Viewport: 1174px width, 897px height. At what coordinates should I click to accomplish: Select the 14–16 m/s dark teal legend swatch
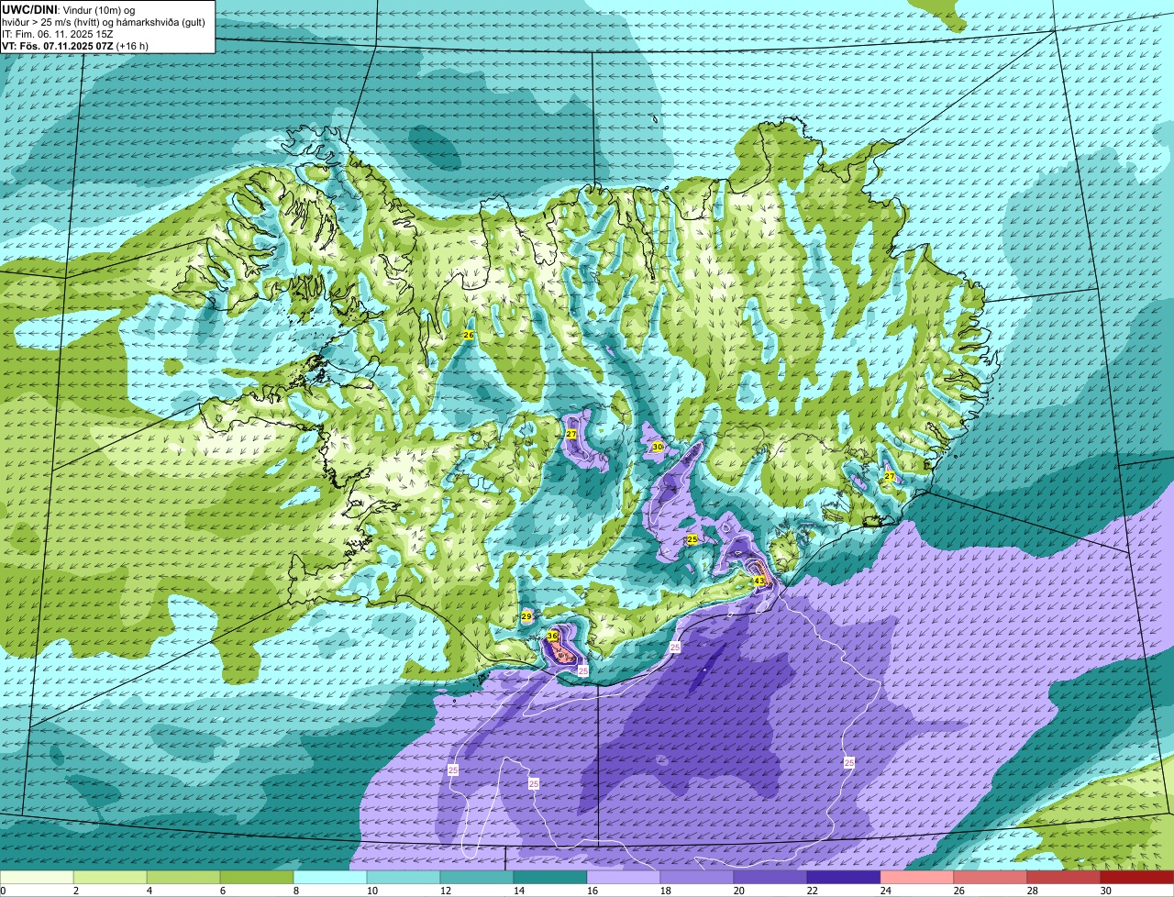click(x=550, y=877)
